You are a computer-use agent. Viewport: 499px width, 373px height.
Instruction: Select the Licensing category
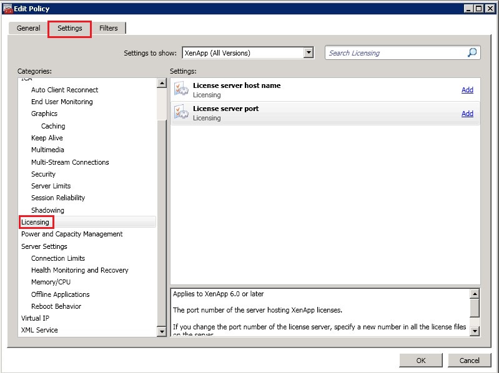click(36, 222)
